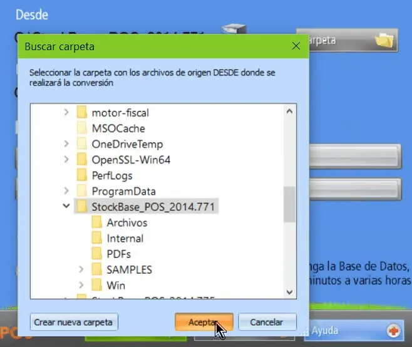
Task: Select the PDFs subfolder name
Action: pos(119,254)
